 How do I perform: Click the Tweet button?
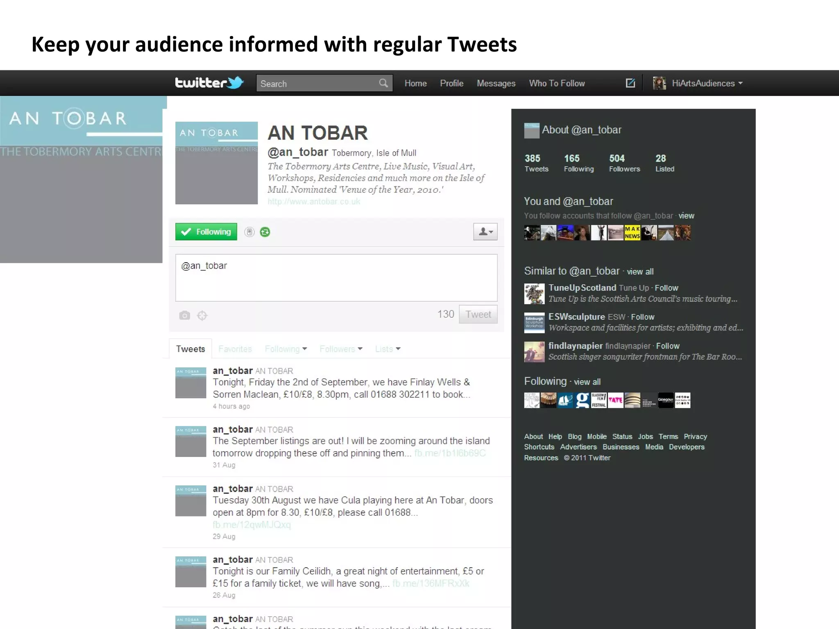(478, 314)
